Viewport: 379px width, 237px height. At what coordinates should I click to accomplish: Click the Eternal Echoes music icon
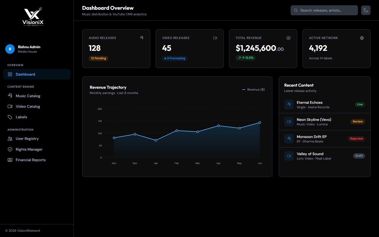[289, 105]
